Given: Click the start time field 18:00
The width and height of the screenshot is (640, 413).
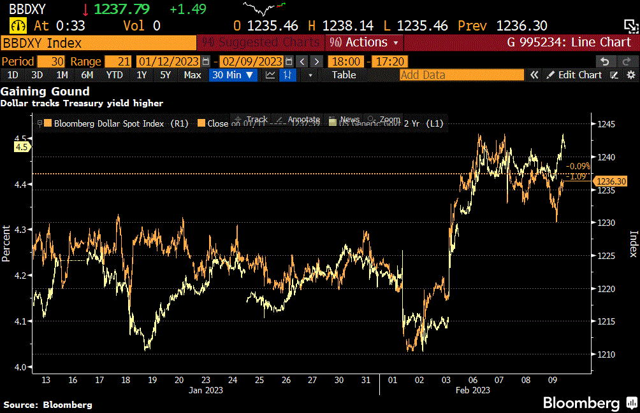Looking at the screenshot, I should pos(346,62).
